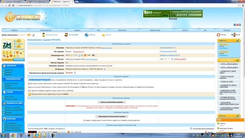245x138 pixels.
Task: Open the SEO sprint banner ad
Action: [173, 14]
